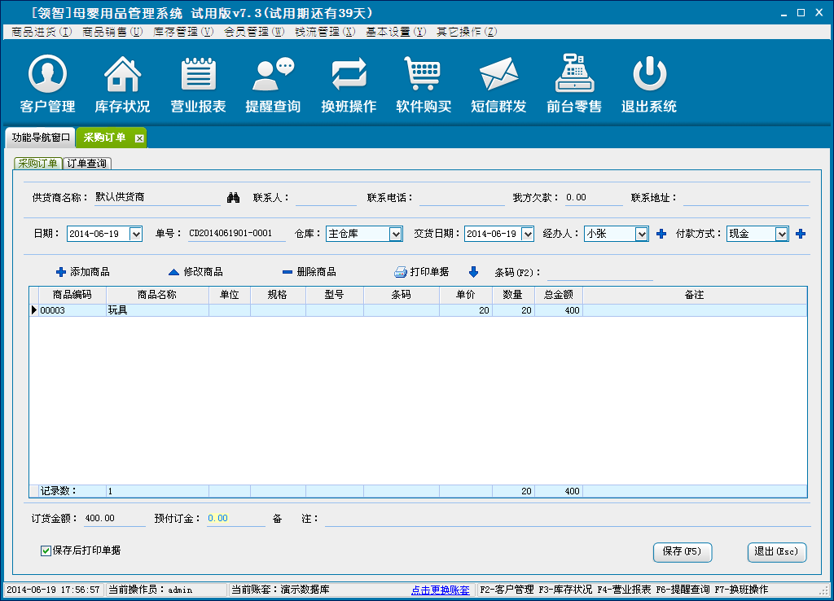Expand the 仓库 warehouse dropdown
The image size is (834, 601).
pyautogui.click(x=396, y=235)
